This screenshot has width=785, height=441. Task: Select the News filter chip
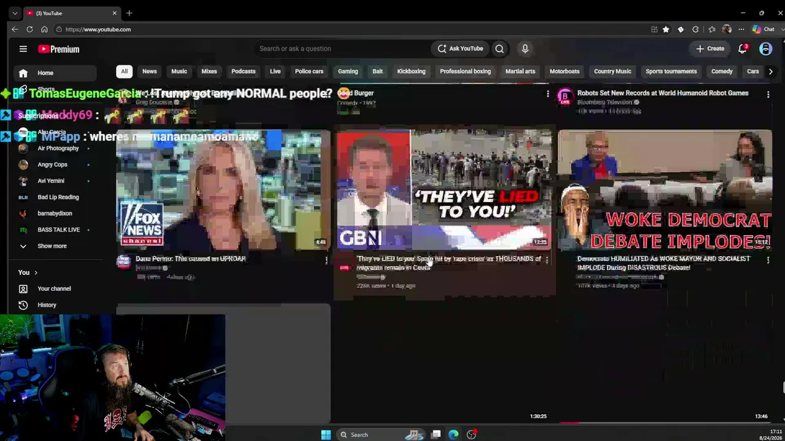(150, 72)
